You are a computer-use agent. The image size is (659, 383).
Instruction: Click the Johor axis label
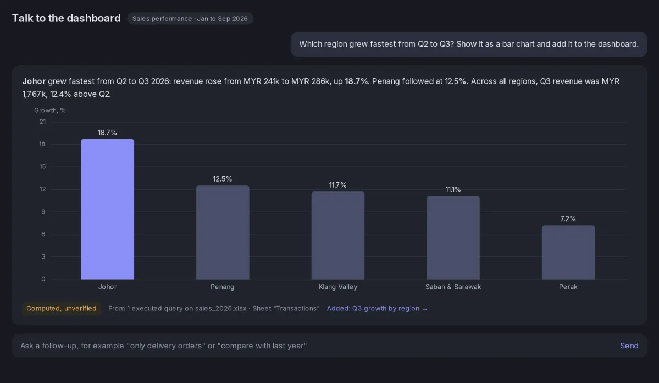coord(108,287)
